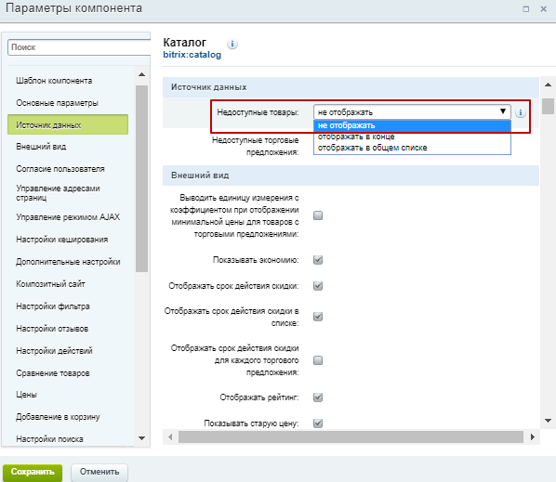Screen dimensions: 556x482
Task: Open Недоступные товары dropdown arrow
Action: tap(503, 111)
